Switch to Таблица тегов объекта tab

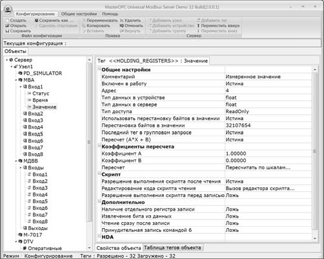(172, 247)
